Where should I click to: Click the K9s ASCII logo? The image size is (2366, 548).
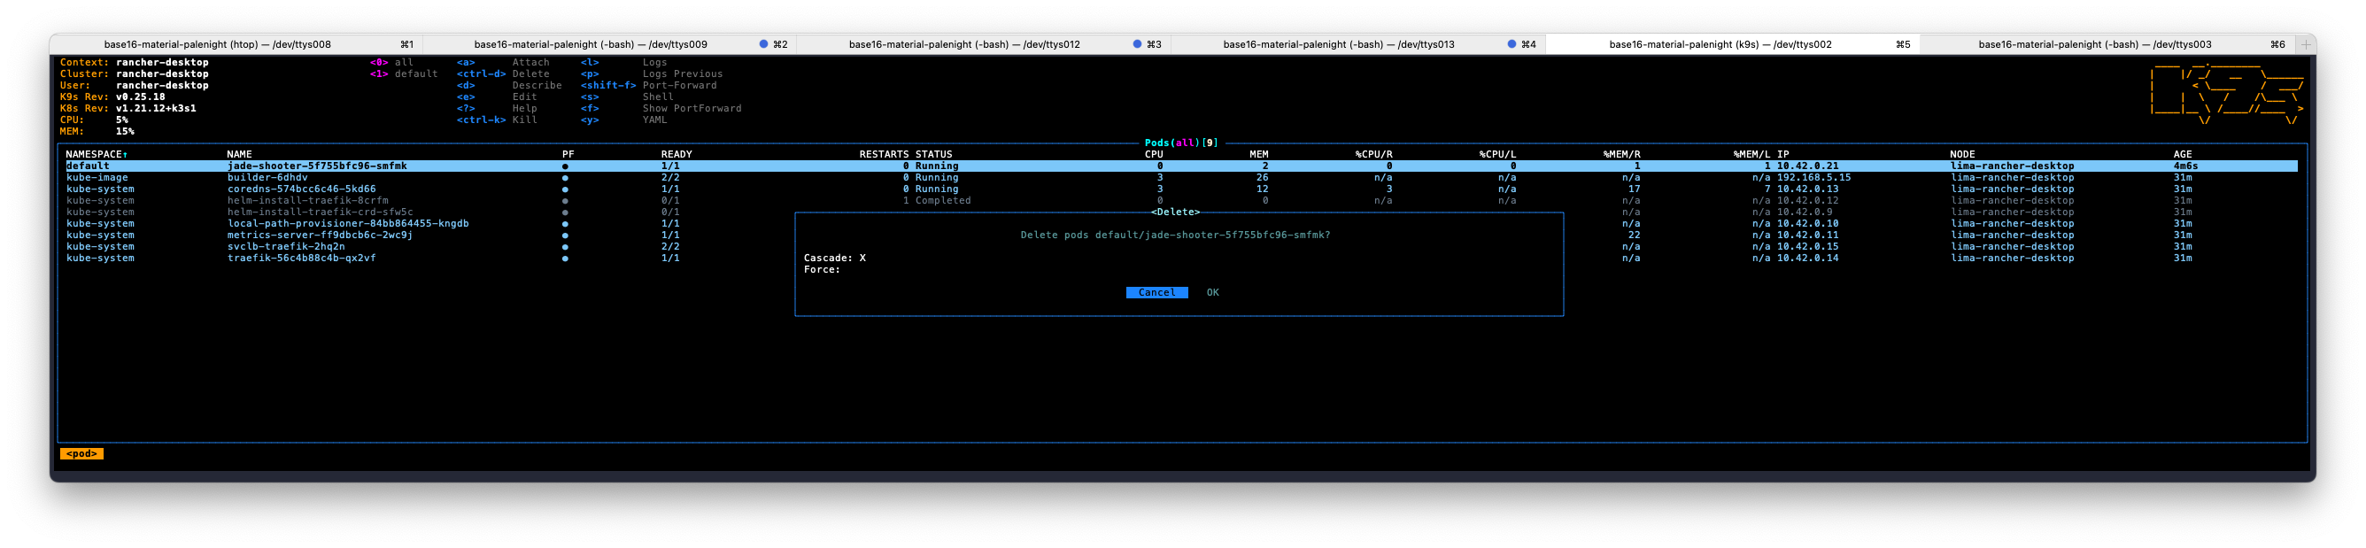coord(2225,94)
